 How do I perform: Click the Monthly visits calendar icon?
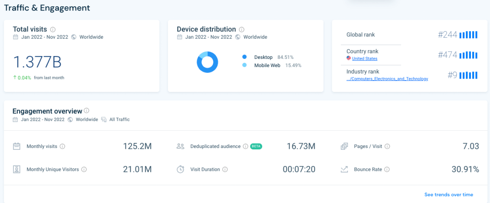pos(17,146)
